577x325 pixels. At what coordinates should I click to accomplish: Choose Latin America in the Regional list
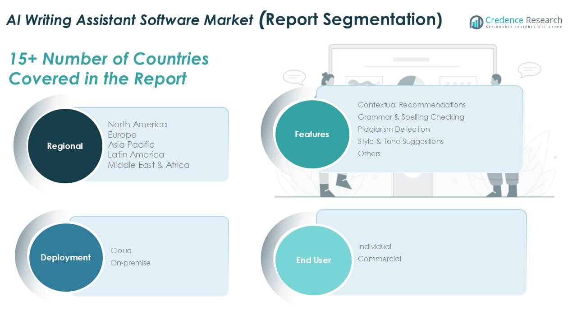tap(136, 155)
